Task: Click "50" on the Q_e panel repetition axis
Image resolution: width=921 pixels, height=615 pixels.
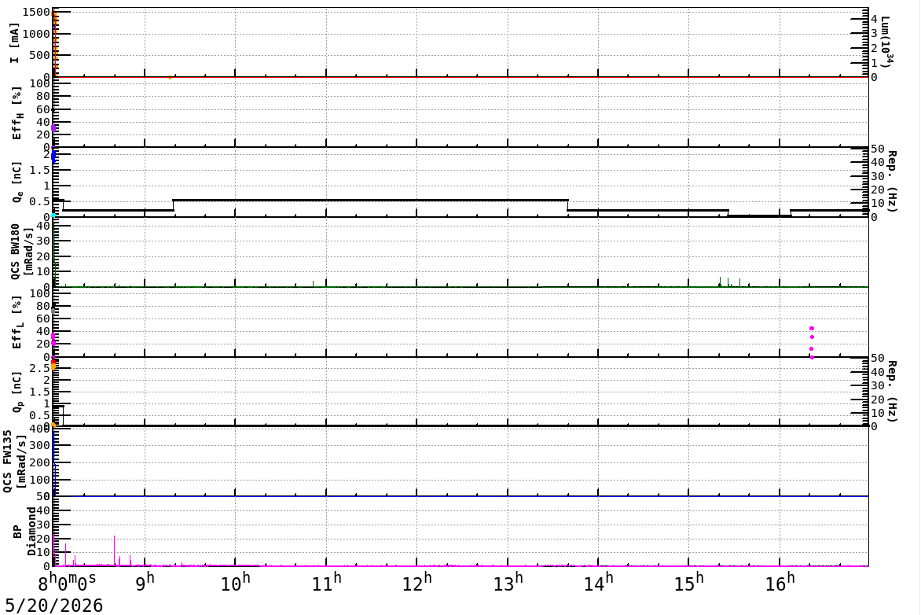Action: [878, 149]
